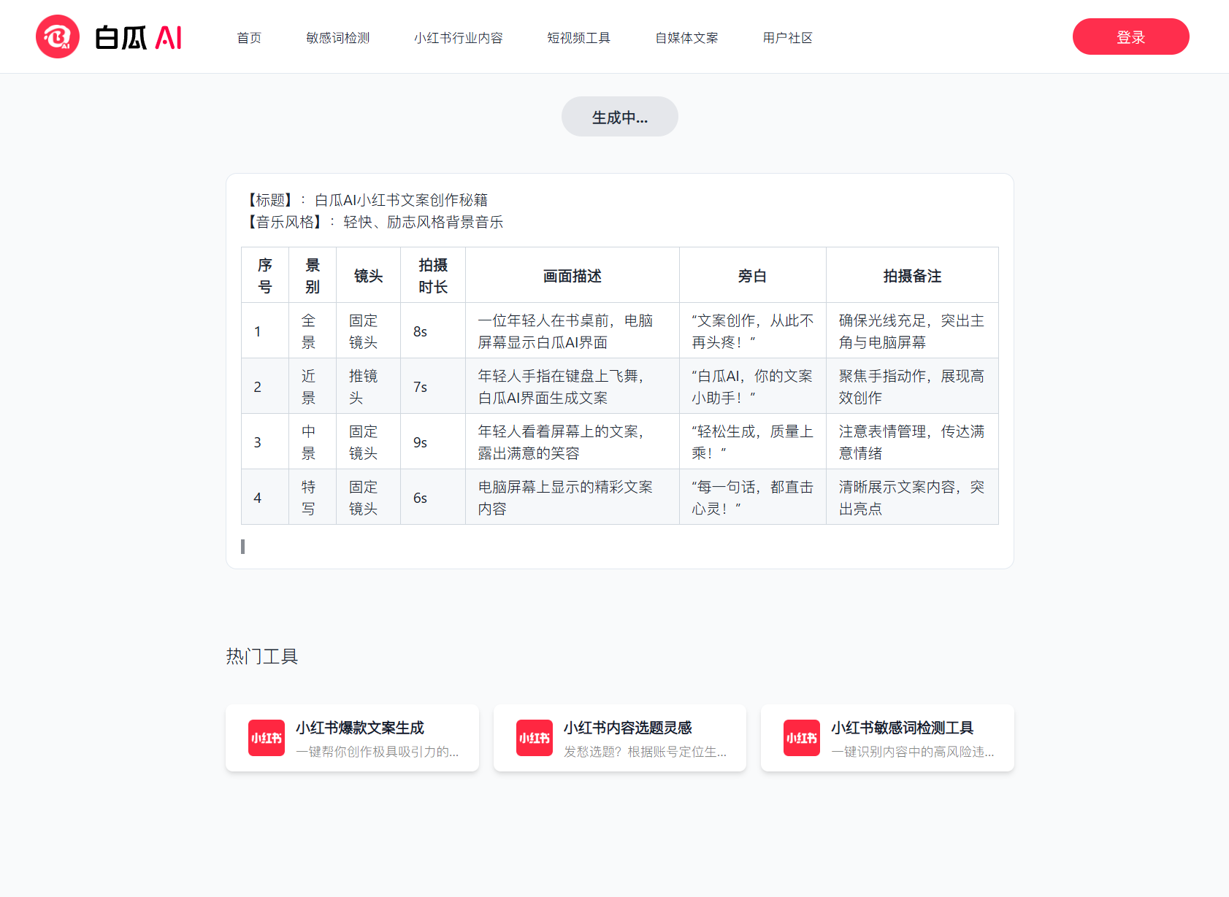Click the 生成中... button
This screenshot has height=897, width=1229.
620,117
